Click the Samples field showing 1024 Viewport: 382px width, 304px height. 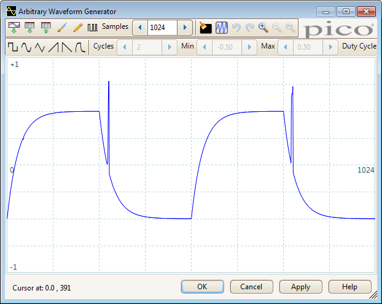coord(162,28)
